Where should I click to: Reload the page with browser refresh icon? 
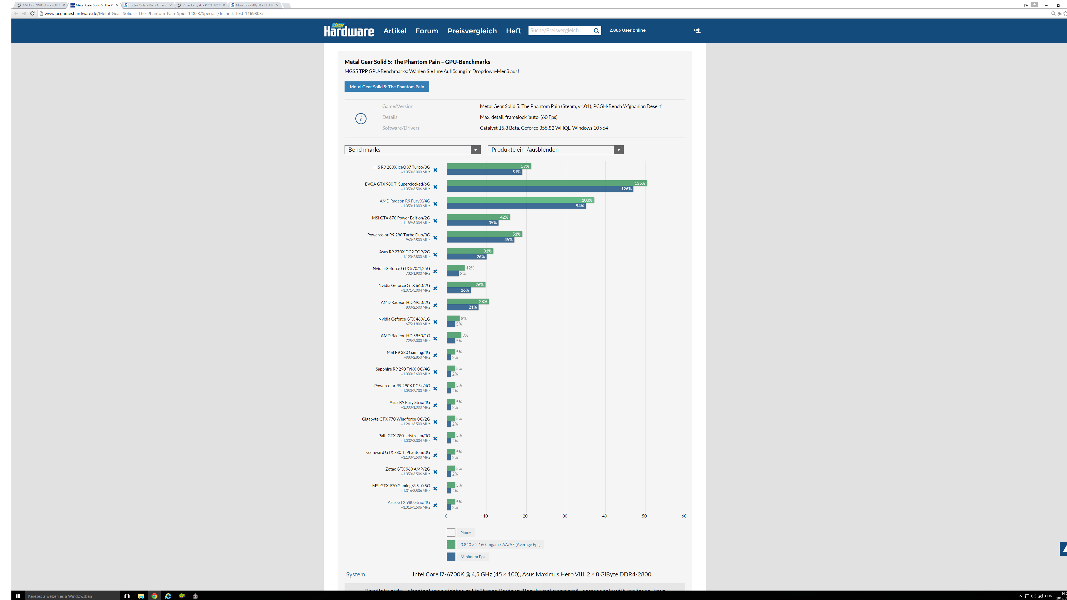click(32, 13)
